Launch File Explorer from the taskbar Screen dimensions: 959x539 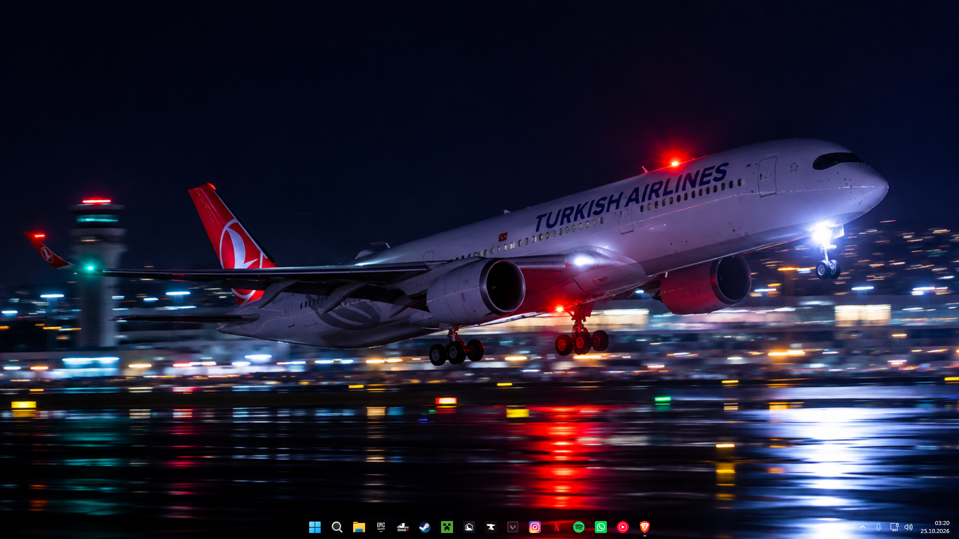pos(359,527)
